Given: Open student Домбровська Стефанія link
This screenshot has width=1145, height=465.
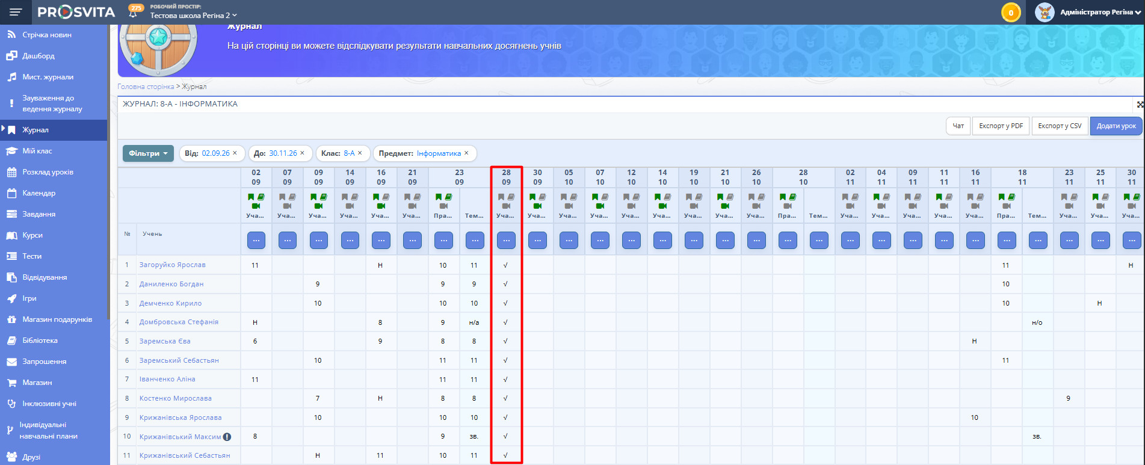Looking at the screenshot, I should (x=179, y=322).
